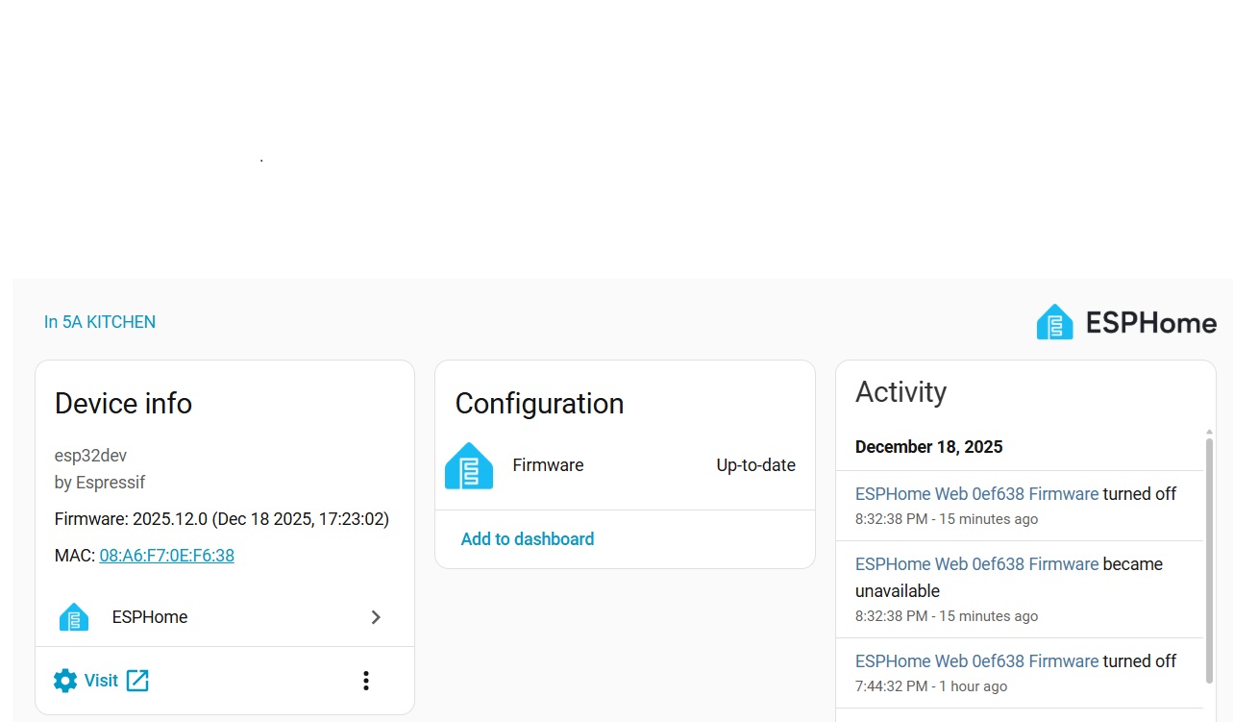This screenshot has height=722, width=1233.
Task: Open the 7:44 PM 'turned off' Firmware activity link
Action: pos(976,661)
